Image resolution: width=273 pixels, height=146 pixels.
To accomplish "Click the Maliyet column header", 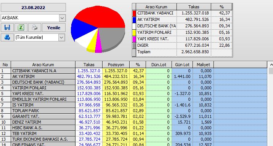I will 203,65.
